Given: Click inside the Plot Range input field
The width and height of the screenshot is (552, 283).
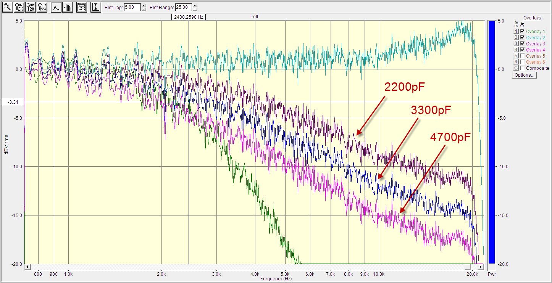Looking at the screenshot, I should pyautogui.click(x=183, y=7).
